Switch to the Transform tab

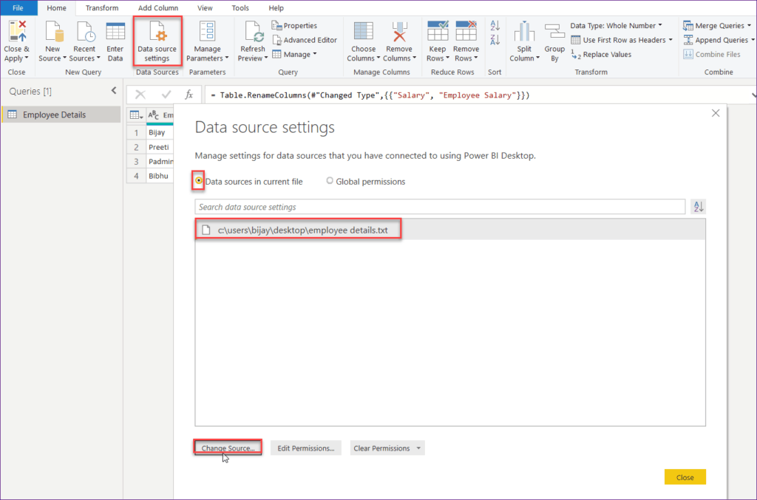point(102,8)
